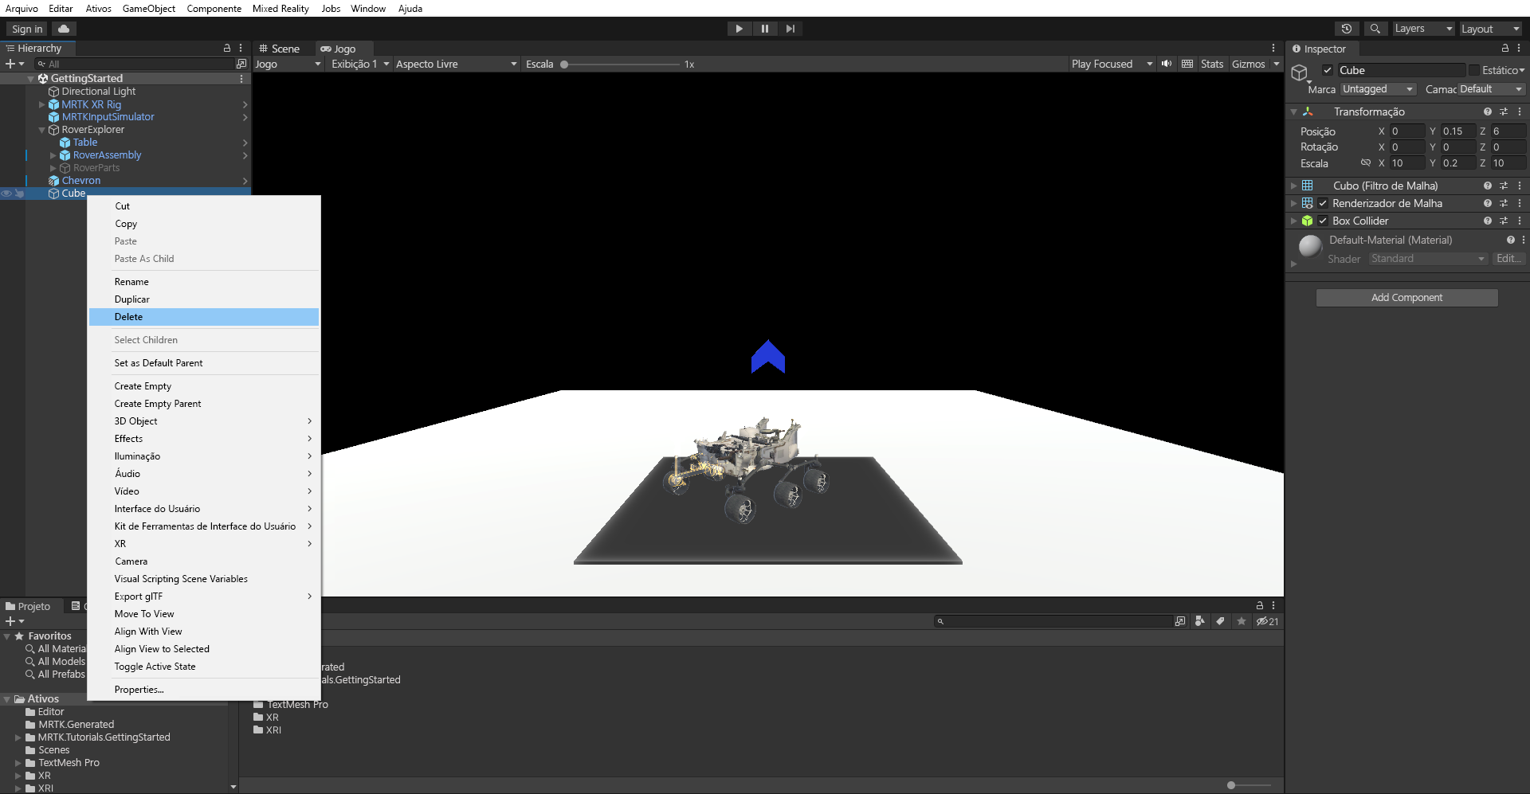Open the Hierarchy panel options menu

(241, 49)
